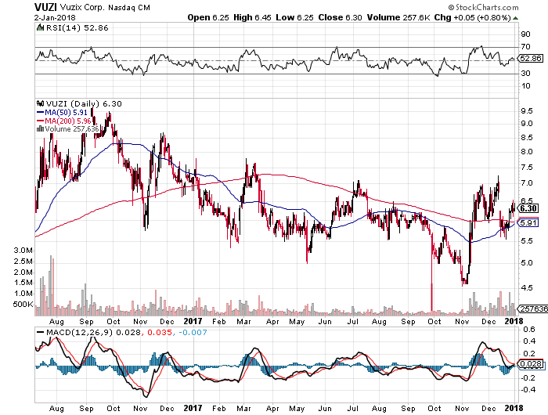Image resolution: width=548 pixels, height=415 pixels.
Task: Click the 52.86 RSI value tag
Action: [531, 59]
